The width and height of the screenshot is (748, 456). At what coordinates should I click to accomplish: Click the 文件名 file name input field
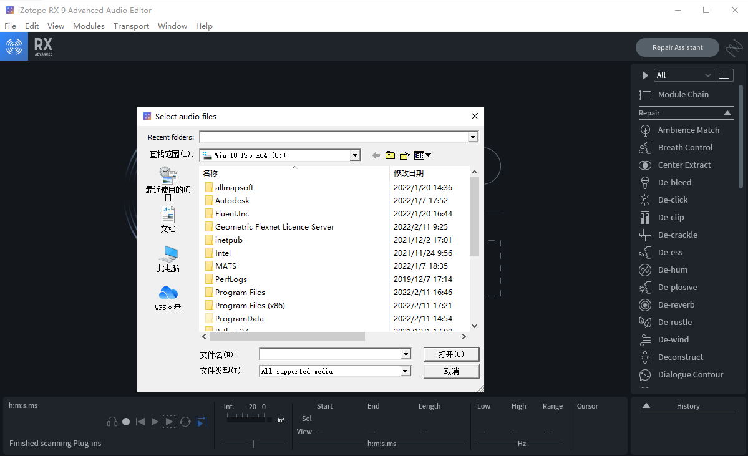tap(330, 354)
